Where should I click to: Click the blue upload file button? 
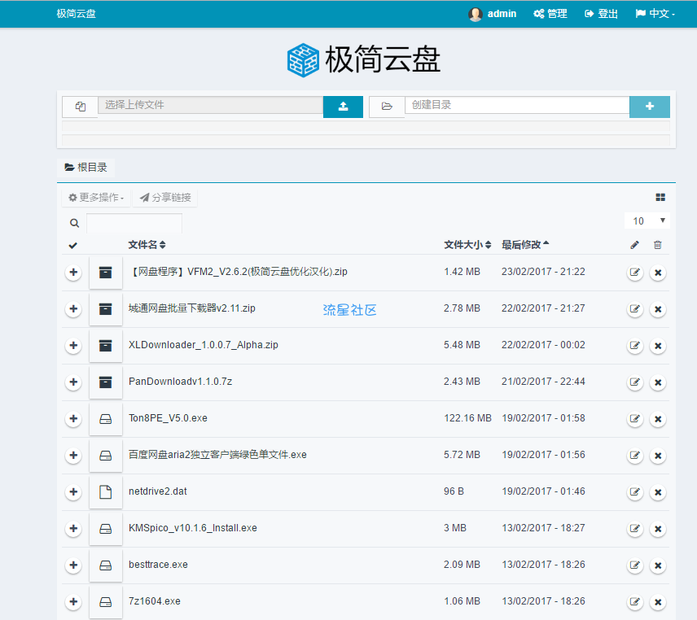tap(343, 107)
